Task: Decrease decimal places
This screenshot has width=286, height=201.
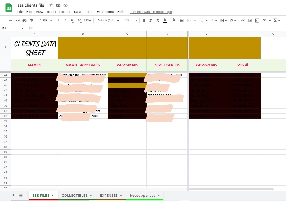Action: coord(72,21)
